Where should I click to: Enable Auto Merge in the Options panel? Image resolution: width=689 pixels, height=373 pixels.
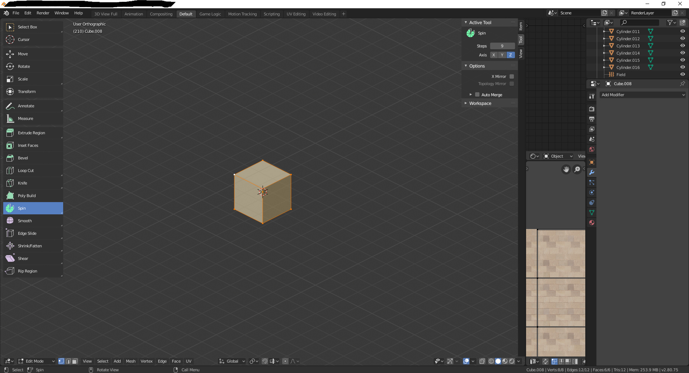coord(477,94)
